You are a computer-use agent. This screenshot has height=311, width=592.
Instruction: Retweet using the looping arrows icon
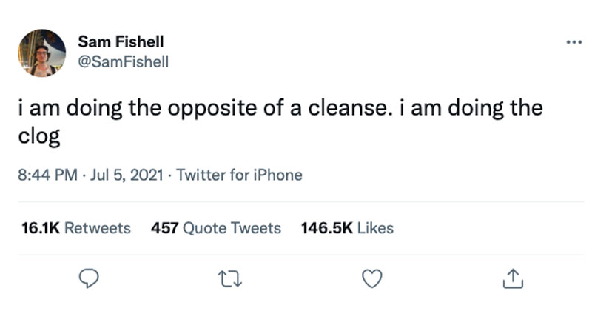coord(230,279)
